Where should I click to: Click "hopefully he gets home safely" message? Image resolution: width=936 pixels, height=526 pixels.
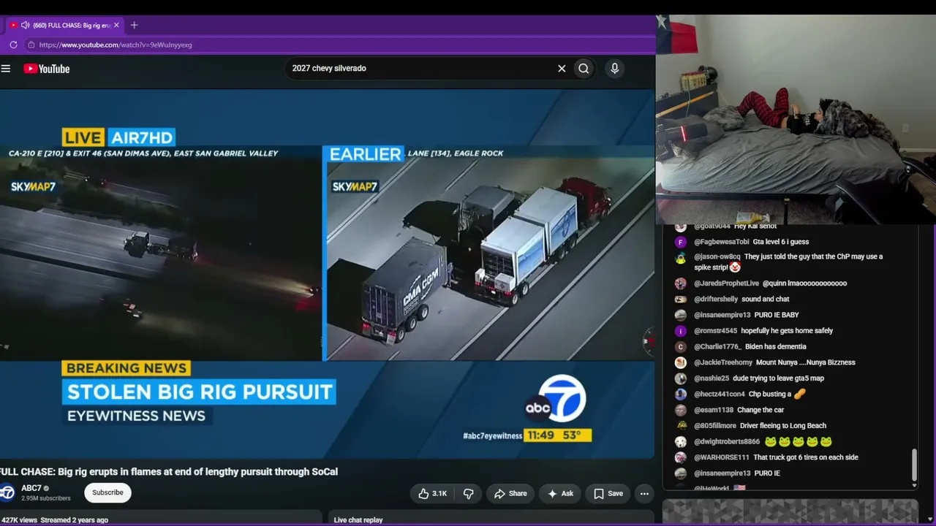(x=787, y=331)
